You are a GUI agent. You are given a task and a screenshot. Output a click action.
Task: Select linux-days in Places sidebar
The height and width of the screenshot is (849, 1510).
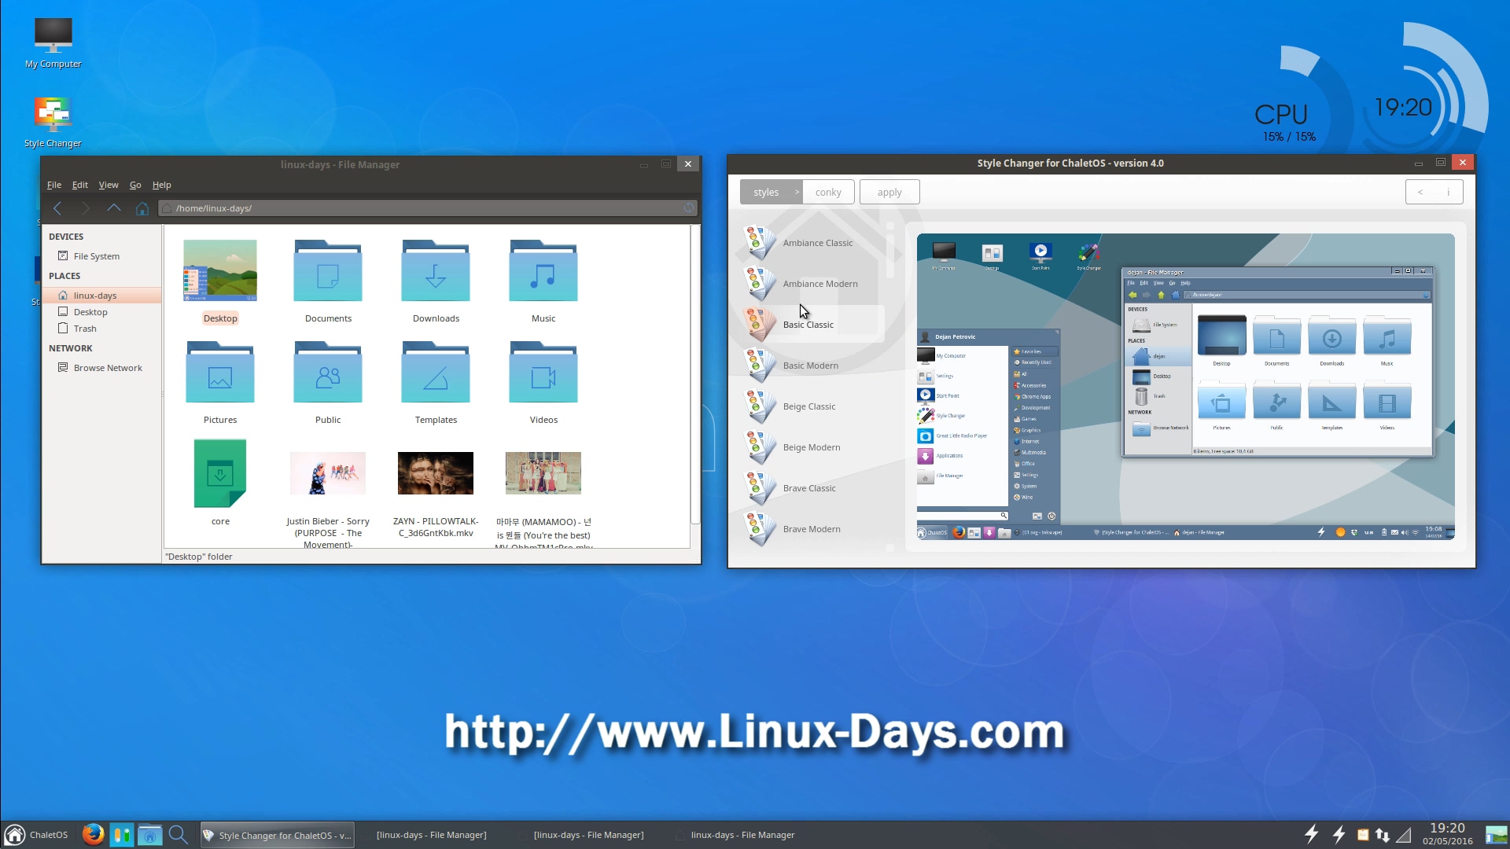point(101,296)
